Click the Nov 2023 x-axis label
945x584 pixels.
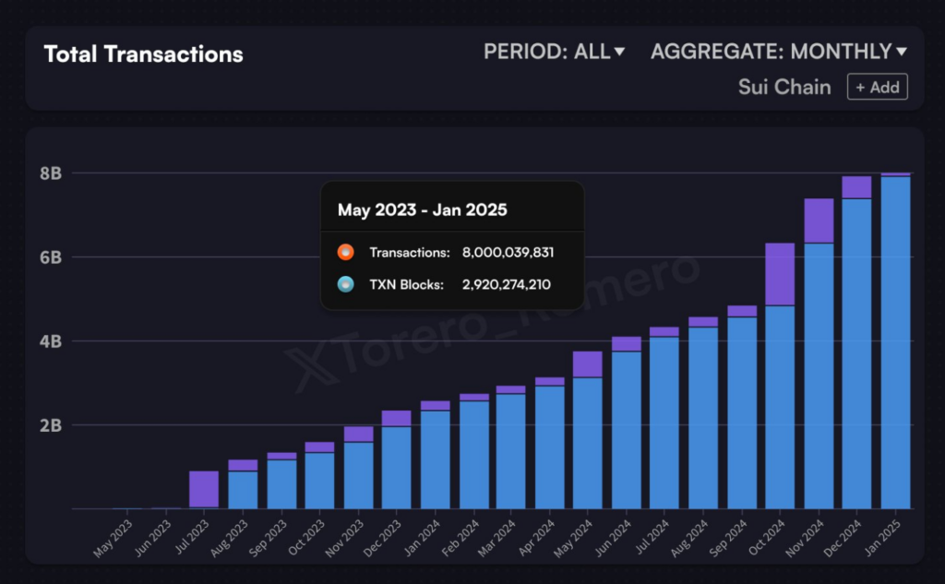tap(344, 538)
